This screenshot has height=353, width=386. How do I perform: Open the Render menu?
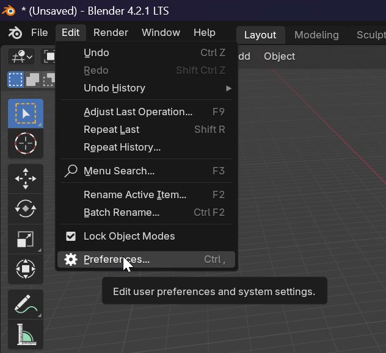(x=111, y=33)
